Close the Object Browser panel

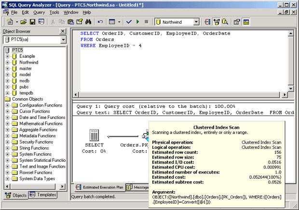point(63,31)
